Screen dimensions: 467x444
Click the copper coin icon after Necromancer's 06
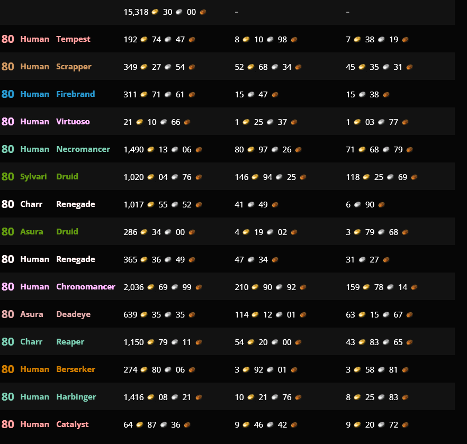[199, 149]
